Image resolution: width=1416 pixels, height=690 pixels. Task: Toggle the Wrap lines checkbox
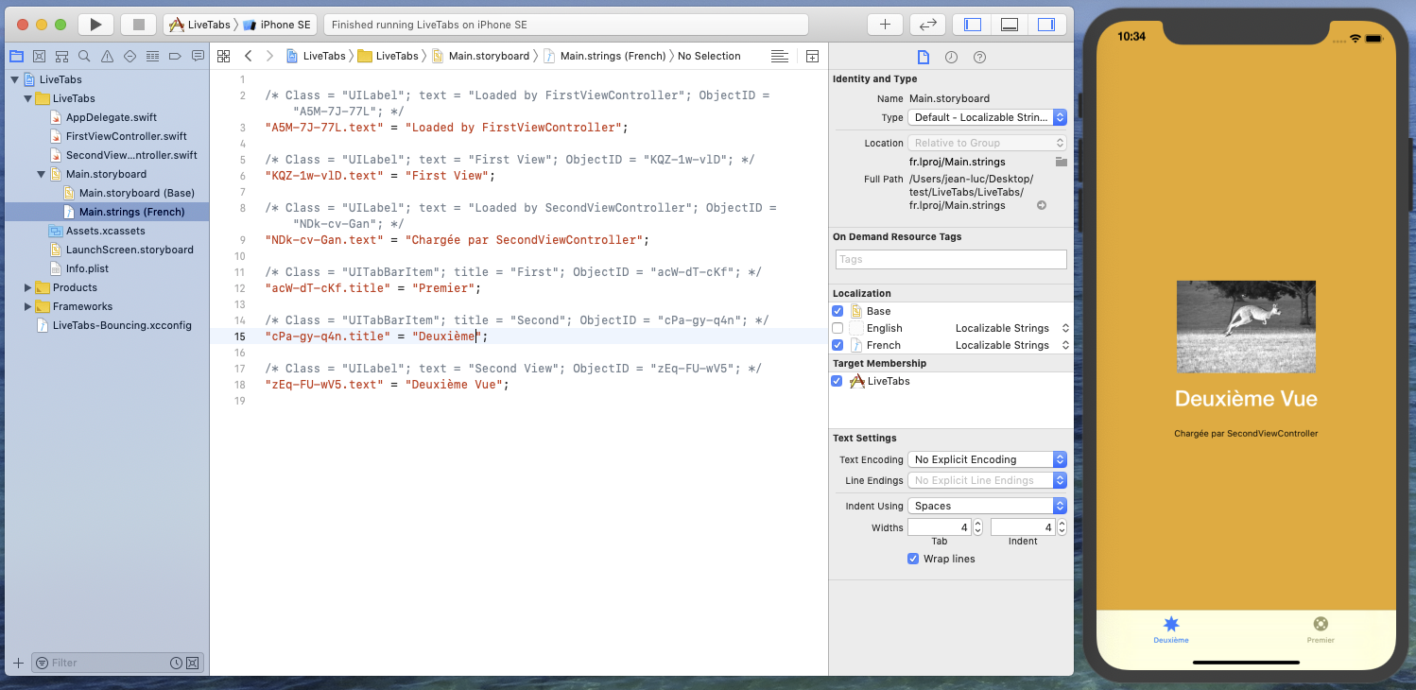[x=913, y=559]
